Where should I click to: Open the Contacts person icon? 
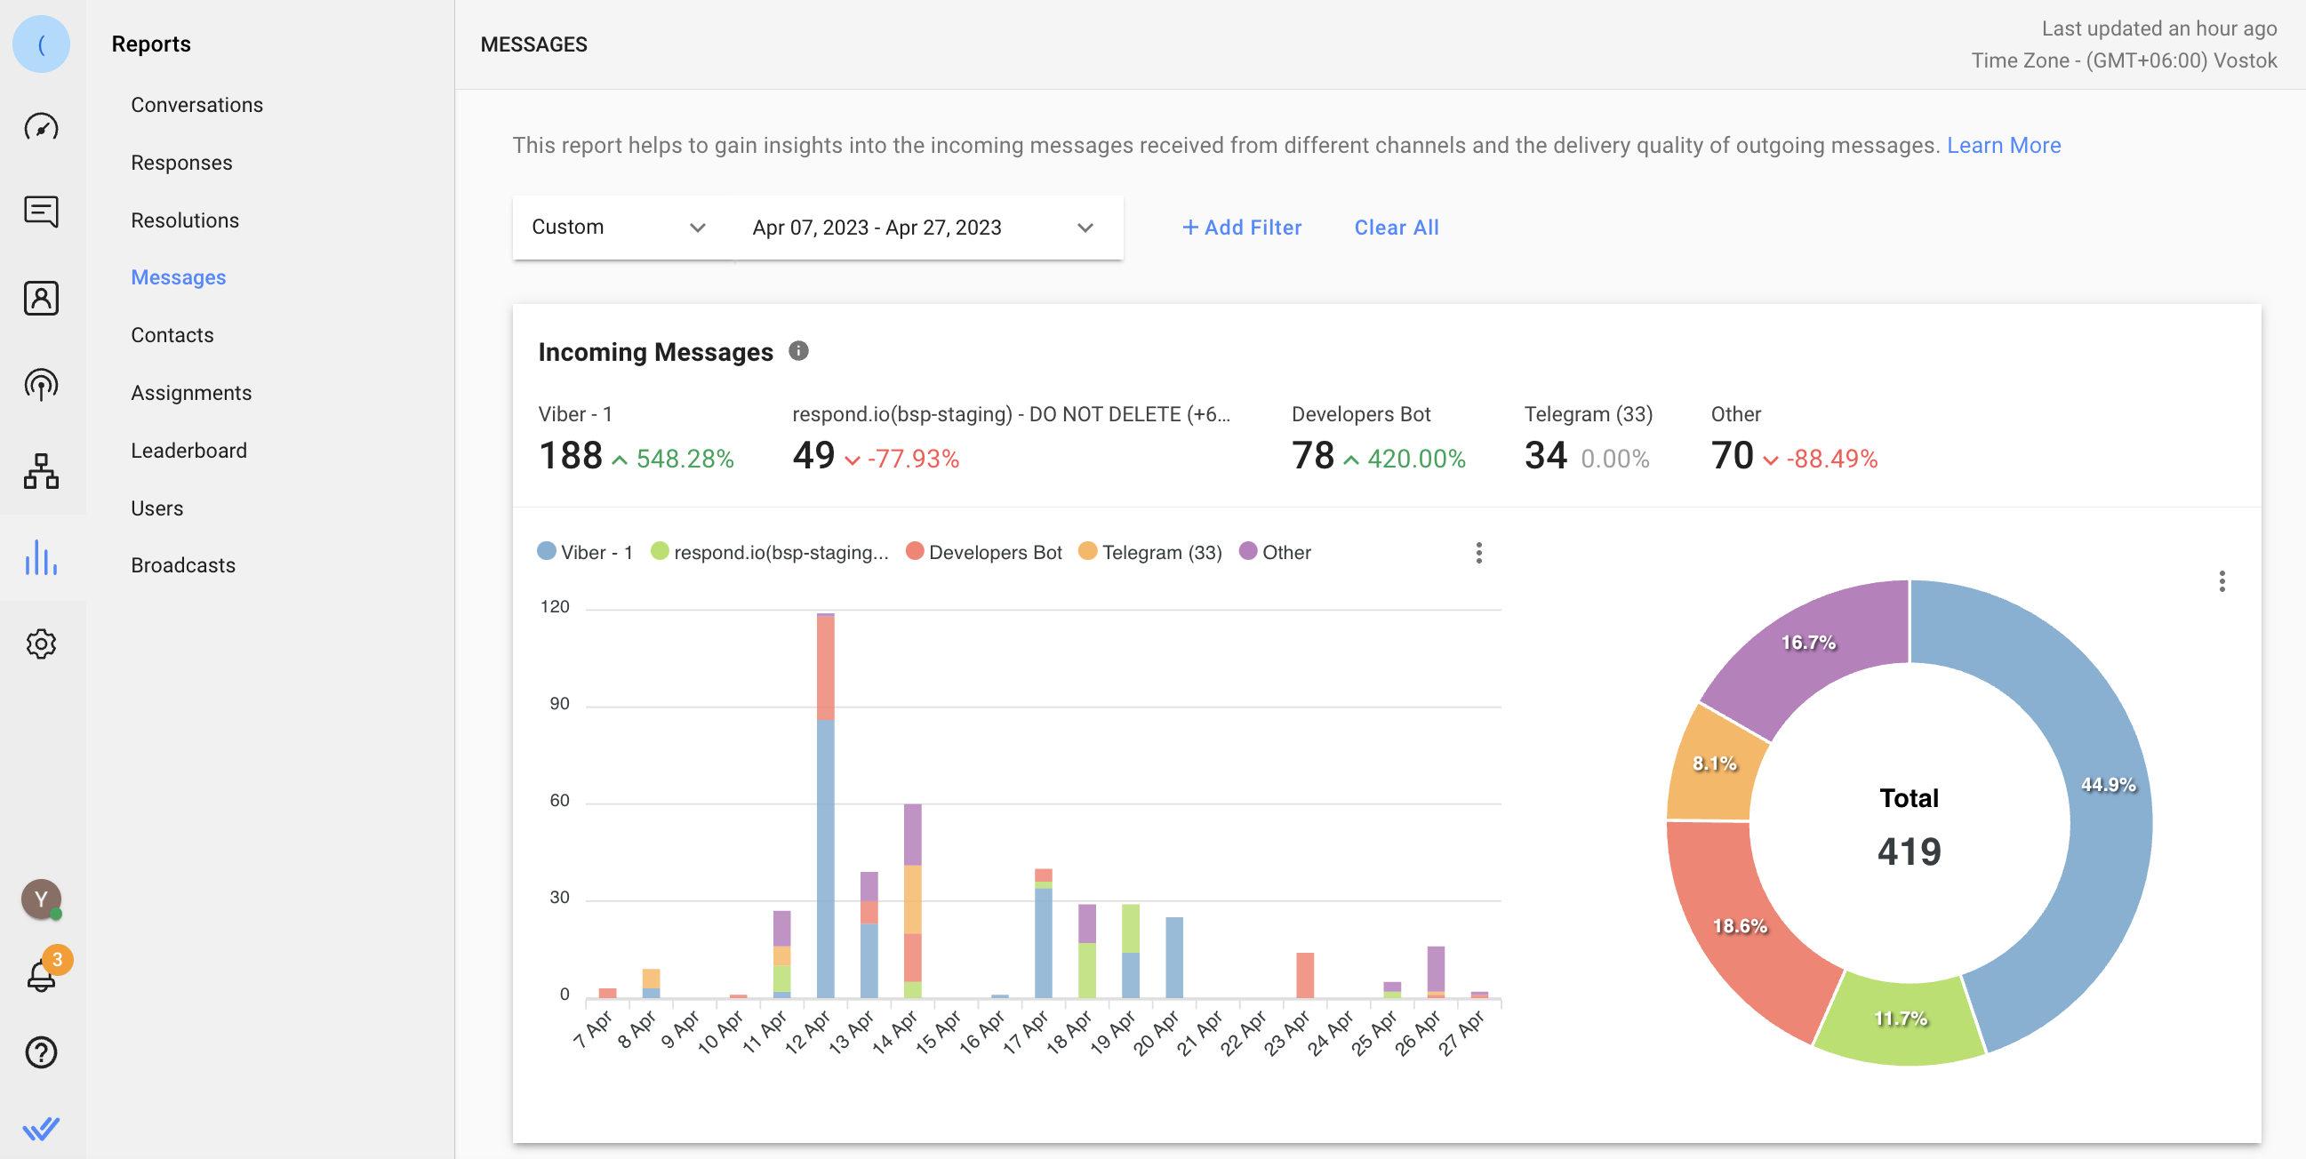(x=41, y=298)
